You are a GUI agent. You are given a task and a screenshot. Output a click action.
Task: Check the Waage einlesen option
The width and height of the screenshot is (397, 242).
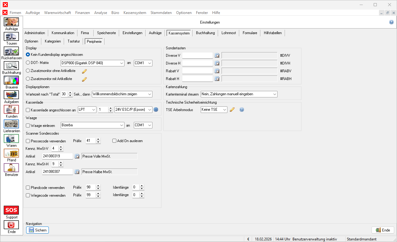point(28,126)
